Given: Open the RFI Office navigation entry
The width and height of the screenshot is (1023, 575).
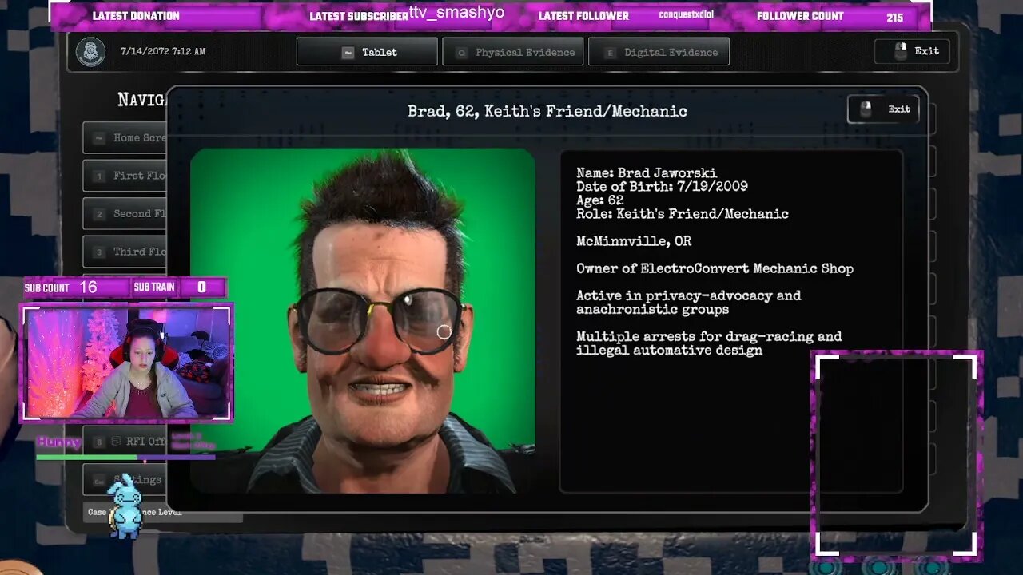Looking at the screenshot, I should click(126, 441).
